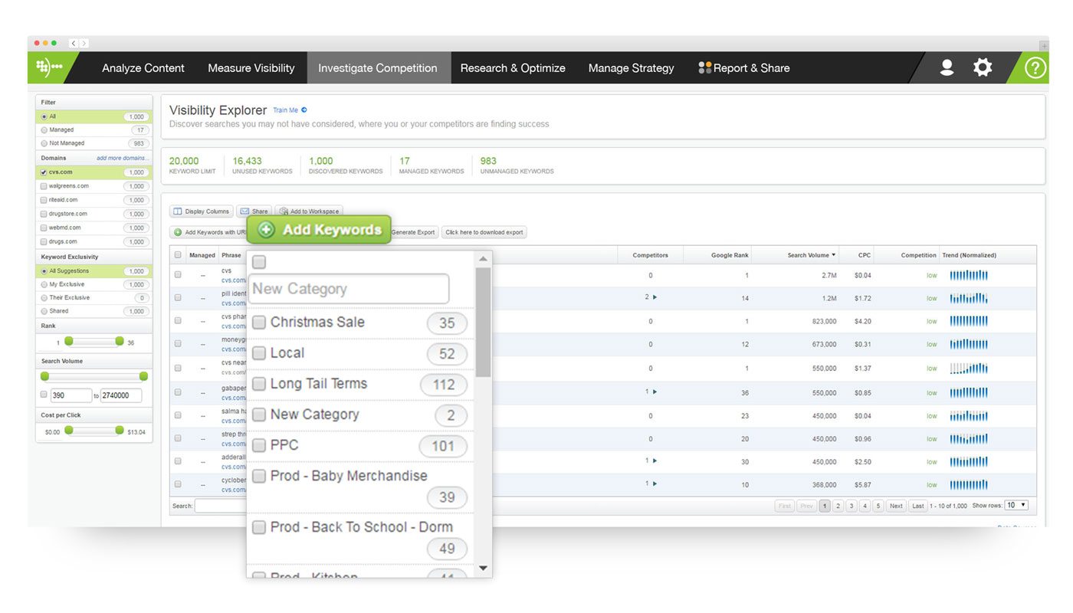Screen dimensions: 1073x613
Task: Expand competitors arrow in the 1.2M volume row
Action: tap(654, 297)
